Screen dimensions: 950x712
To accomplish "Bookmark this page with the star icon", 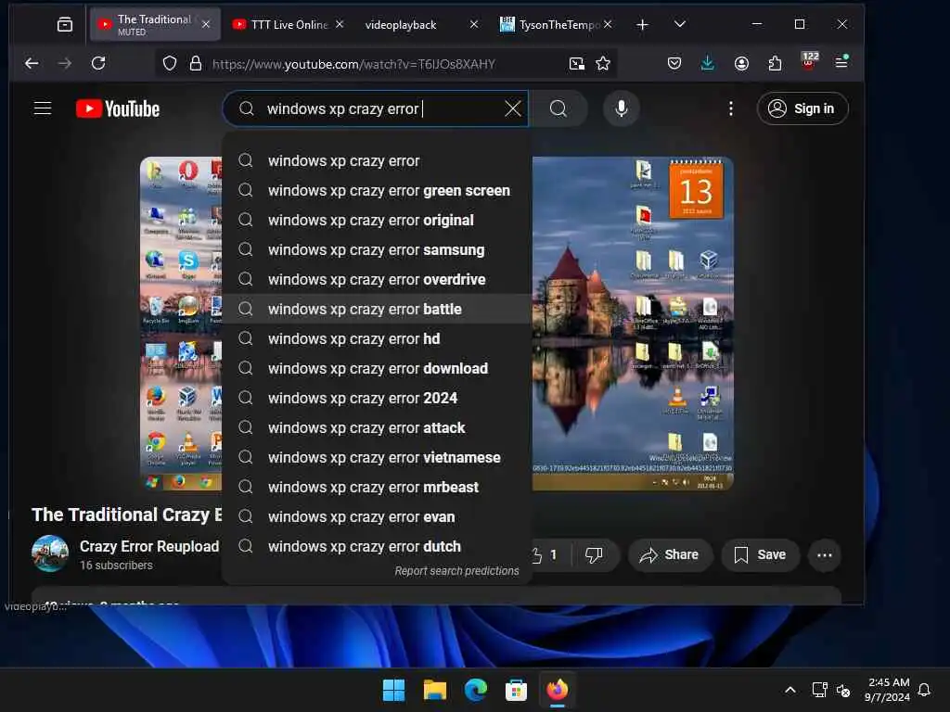I will click(603, 64).
